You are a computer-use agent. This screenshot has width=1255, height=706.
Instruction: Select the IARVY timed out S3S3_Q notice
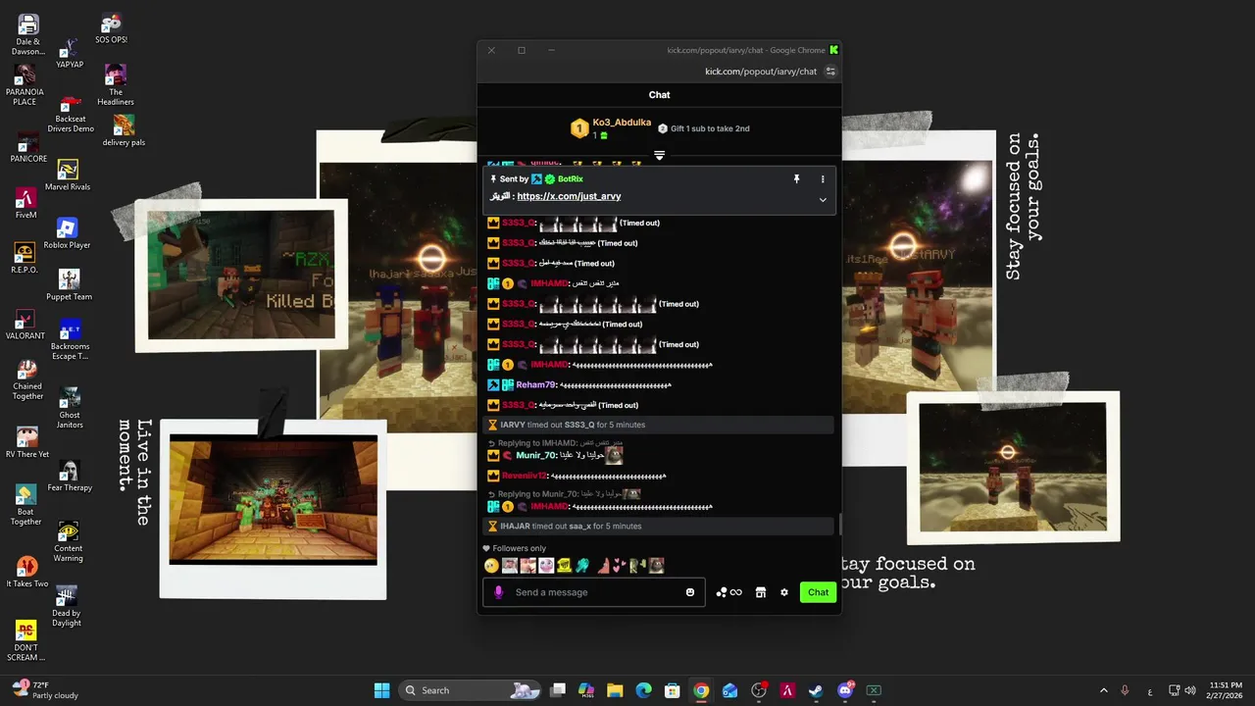click(x=659, y=425)
